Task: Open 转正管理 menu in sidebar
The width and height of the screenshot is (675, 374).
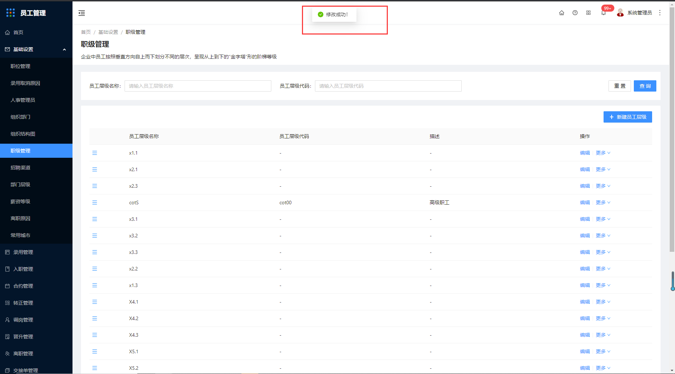Action: pos(36,303)
